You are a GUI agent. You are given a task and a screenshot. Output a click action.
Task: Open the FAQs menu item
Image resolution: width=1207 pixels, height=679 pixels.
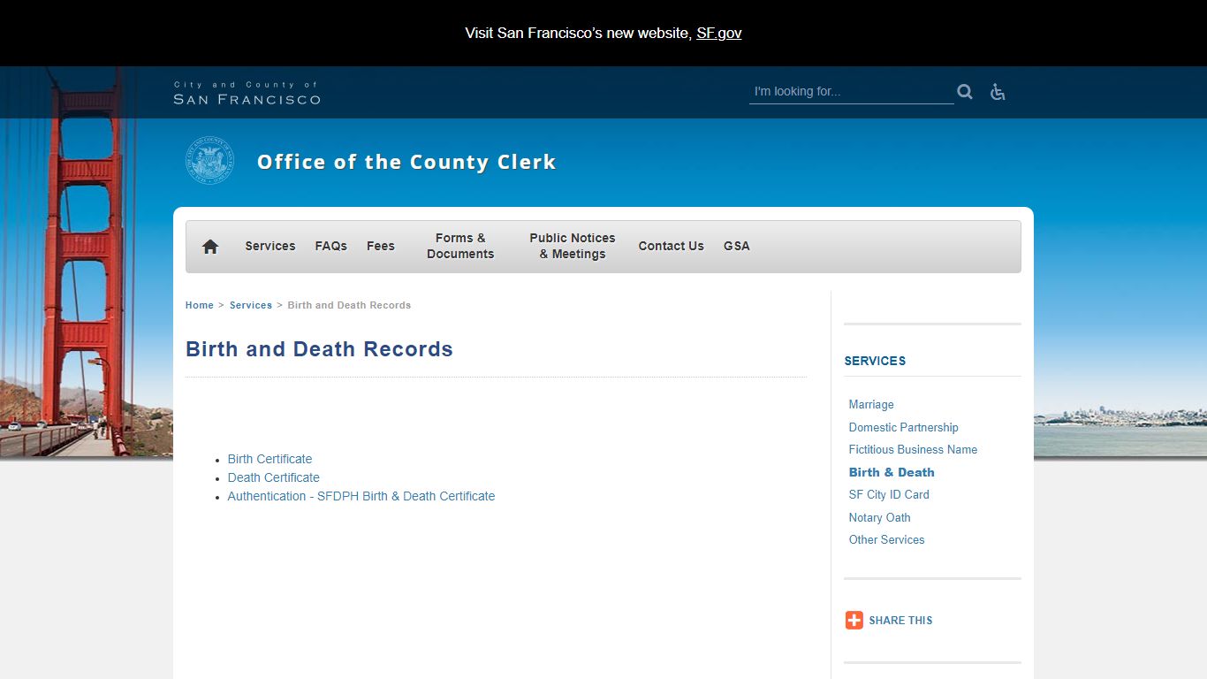point(331,246)
